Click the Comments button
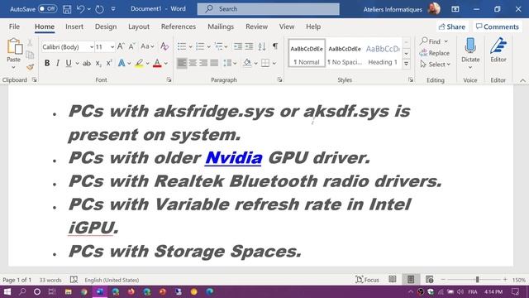 [x=498, y=26]
